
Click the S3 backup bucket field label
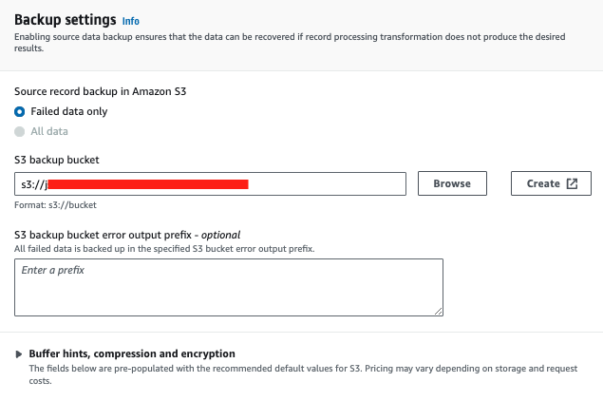[x=57, y=161]
